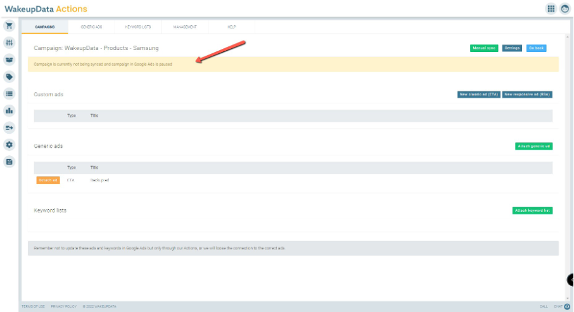Click the scrollbar up arrow

[x=568, y=37]
